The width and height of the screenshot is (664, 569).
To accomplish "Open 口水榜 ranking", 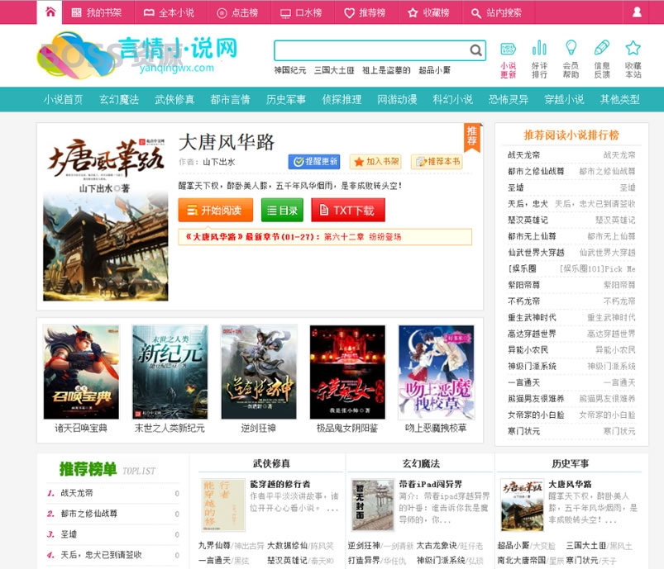I will coord(301,12).
